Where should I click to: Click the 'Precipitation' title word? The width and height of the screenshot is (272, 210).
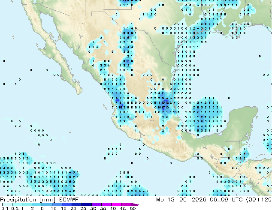pyautogui.click(x=18, y=200)
